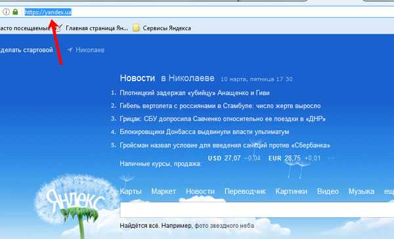The height and width of the screenshot is (239, 394).
Task: Click the Яндекс search input field
Action: [257, 210]
